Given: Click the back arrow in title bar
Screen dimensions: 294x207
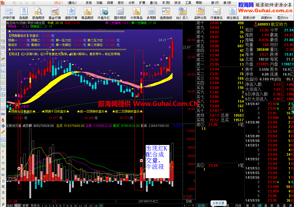Looking at the screenshot, I should (21, 3).
